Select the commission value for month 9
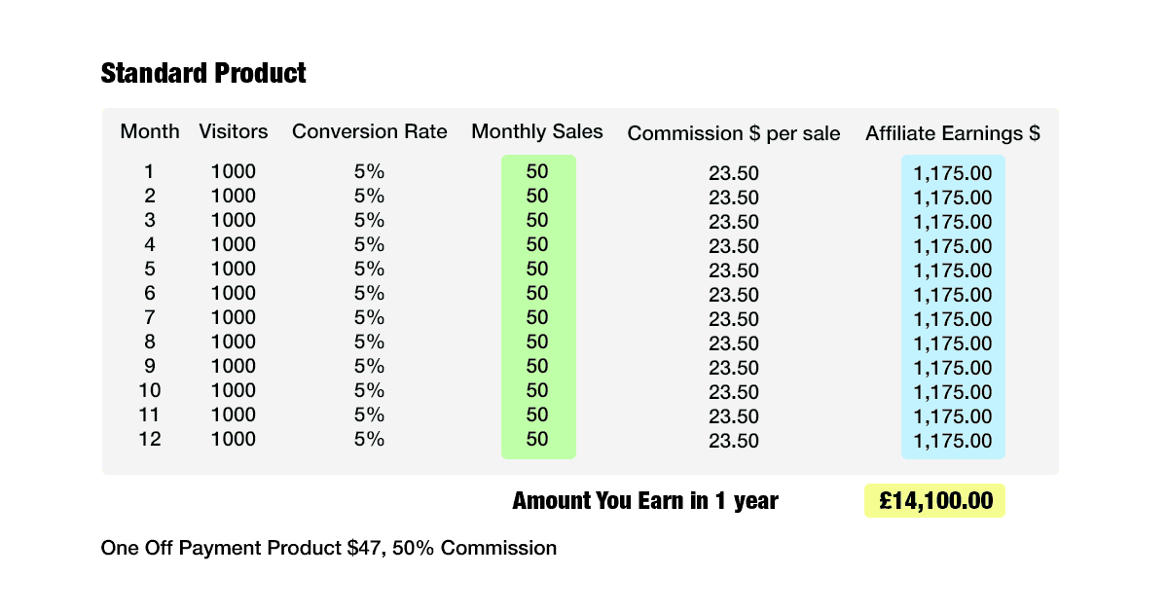This screenshot has width=1168, height=613. pyautogui.click(x=734, y=368)
